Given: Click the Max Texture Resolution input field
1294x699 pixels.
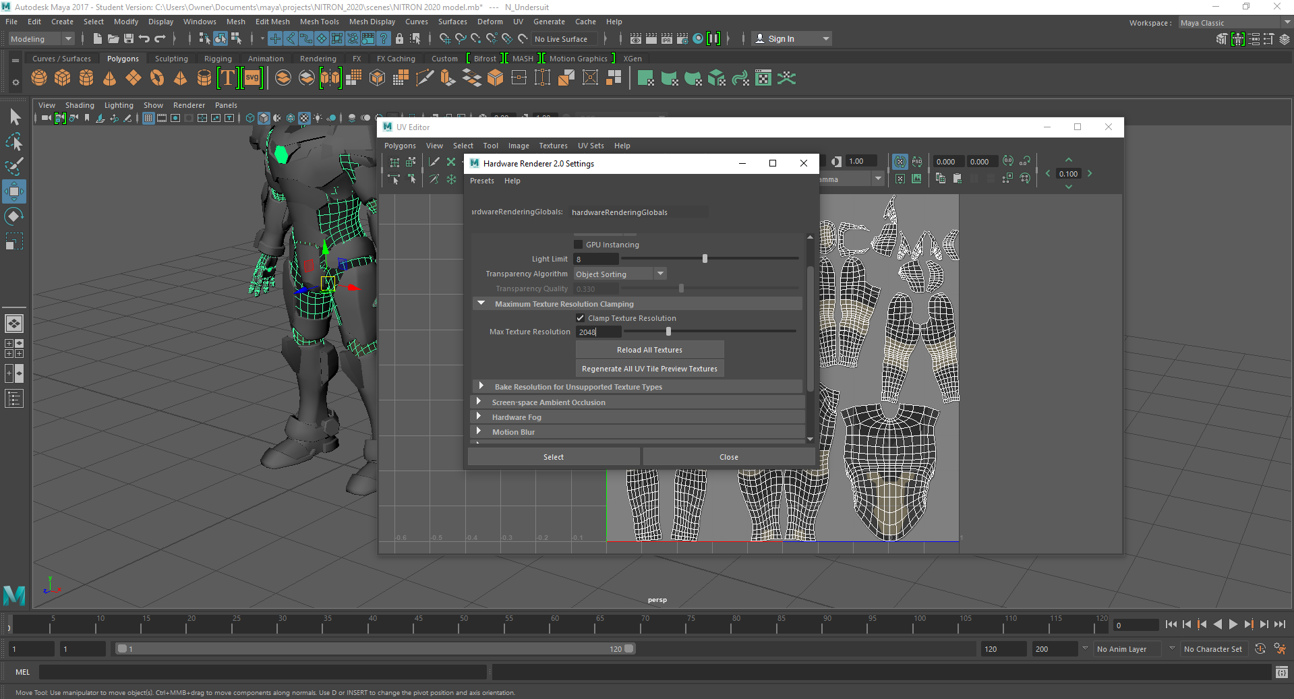Looking at the screenshot, I should [597, 332].
